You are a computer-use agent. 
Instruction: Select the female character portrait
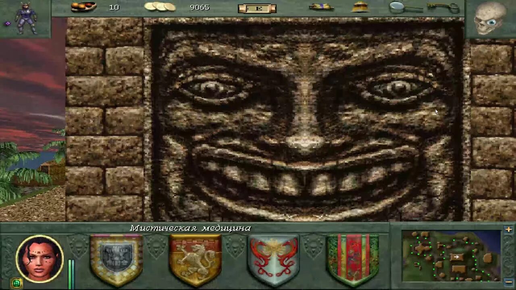40,259
